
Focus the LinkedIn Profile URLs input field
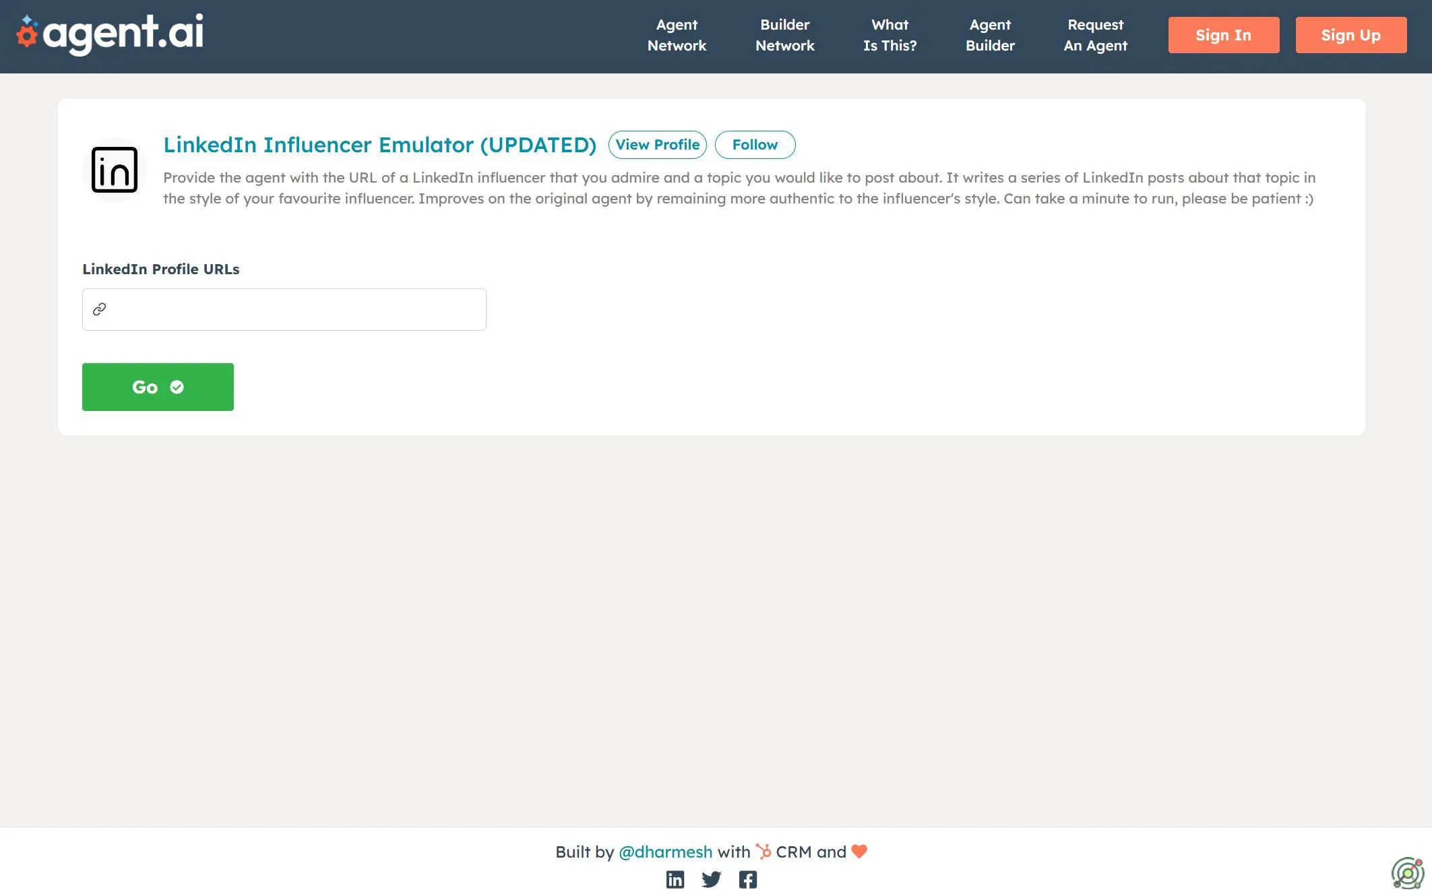click(284, 309)
